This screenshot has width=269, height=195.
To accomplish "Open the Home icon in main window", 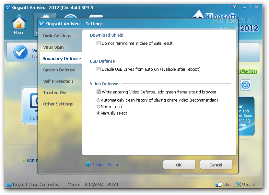I will [19, 25].
